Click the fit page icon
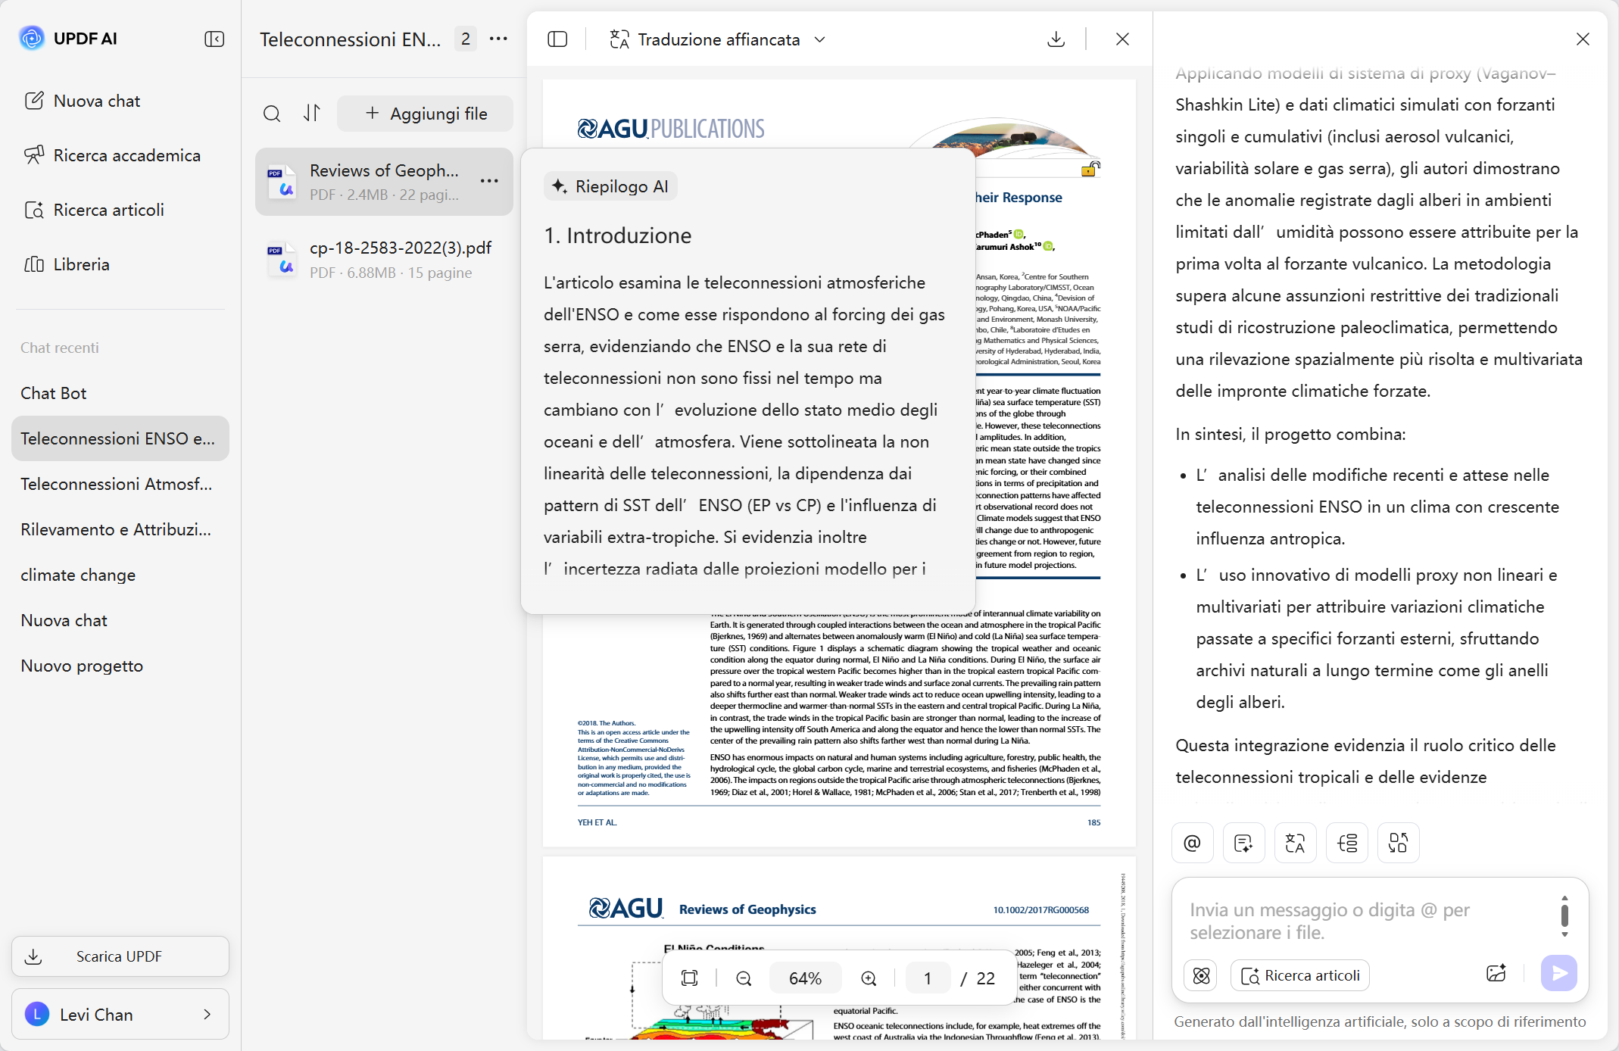Viewport: 1619px width, 1051px height. (x=689, y=978)
